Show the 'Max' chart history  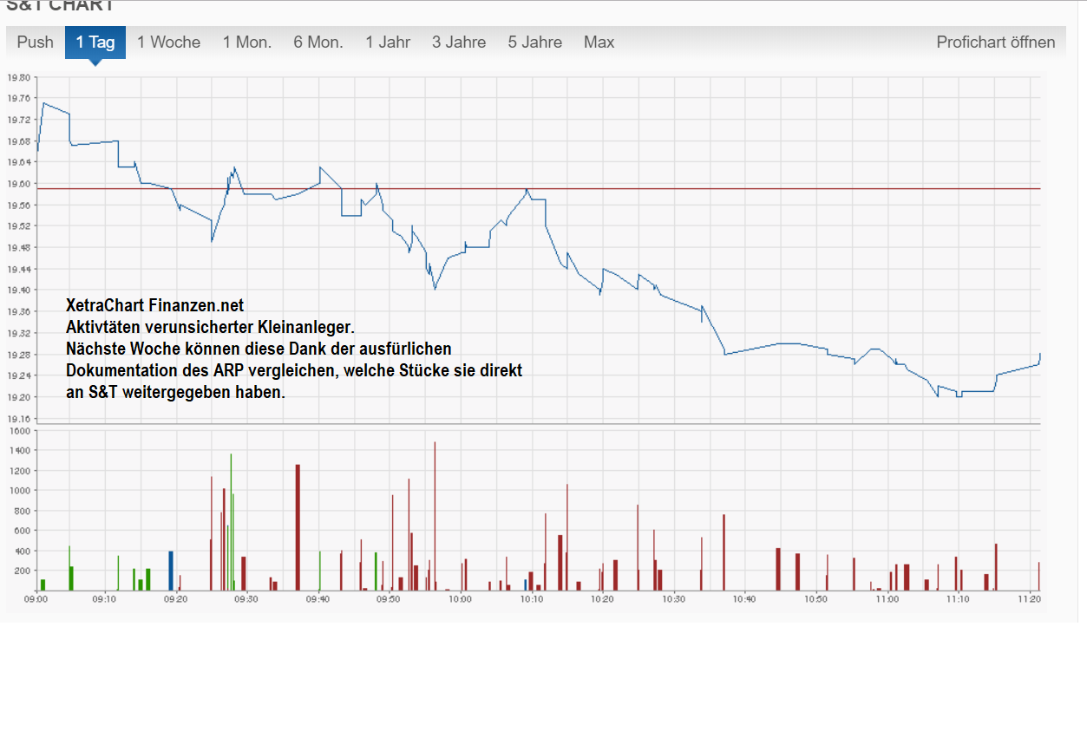599,41
